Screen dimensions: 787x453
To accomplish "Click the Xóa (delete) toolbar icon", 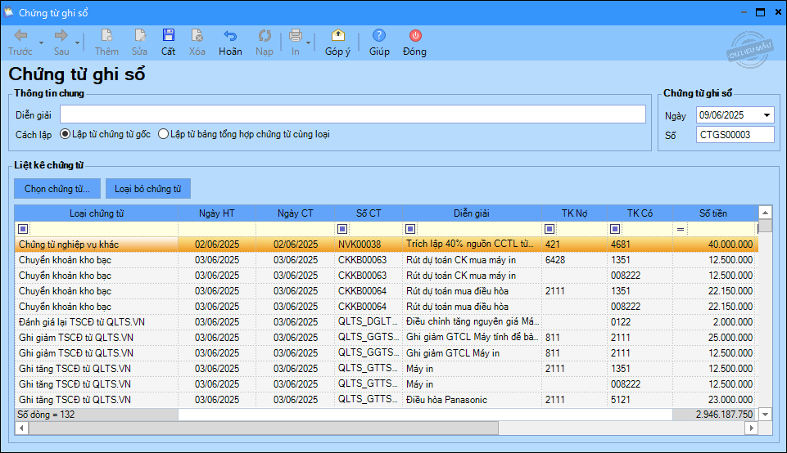I will point(197,43).
